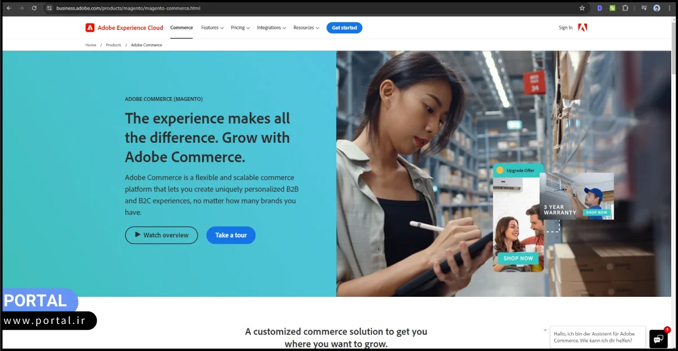Select the Commerce tab in navigation
This screenshot has height=351, width=678.
tap(181, 28)
